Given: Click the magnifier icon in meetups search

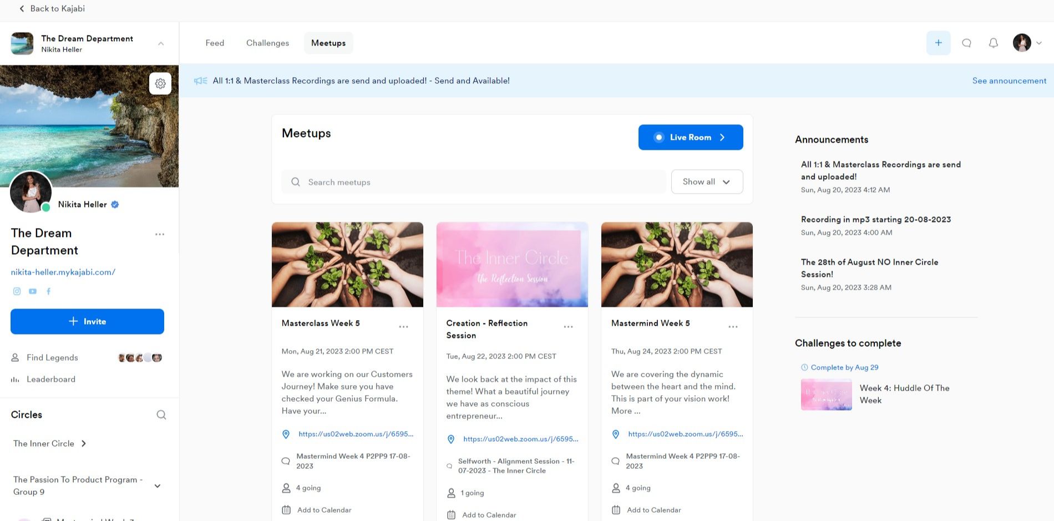Looking at the screenshot, I should 296,182.
